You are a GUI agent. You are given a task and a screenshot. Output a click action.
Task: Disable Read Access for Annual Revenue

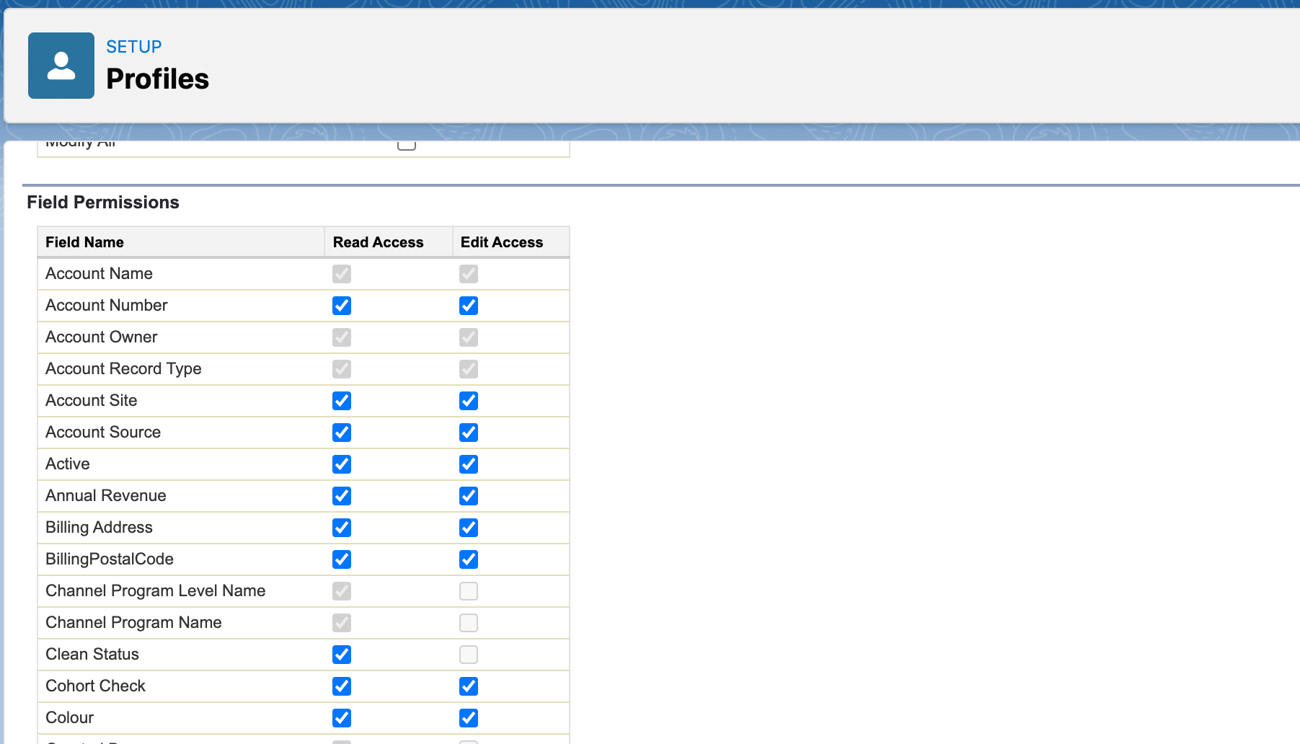pyautogui.click(x=341, y=496)
